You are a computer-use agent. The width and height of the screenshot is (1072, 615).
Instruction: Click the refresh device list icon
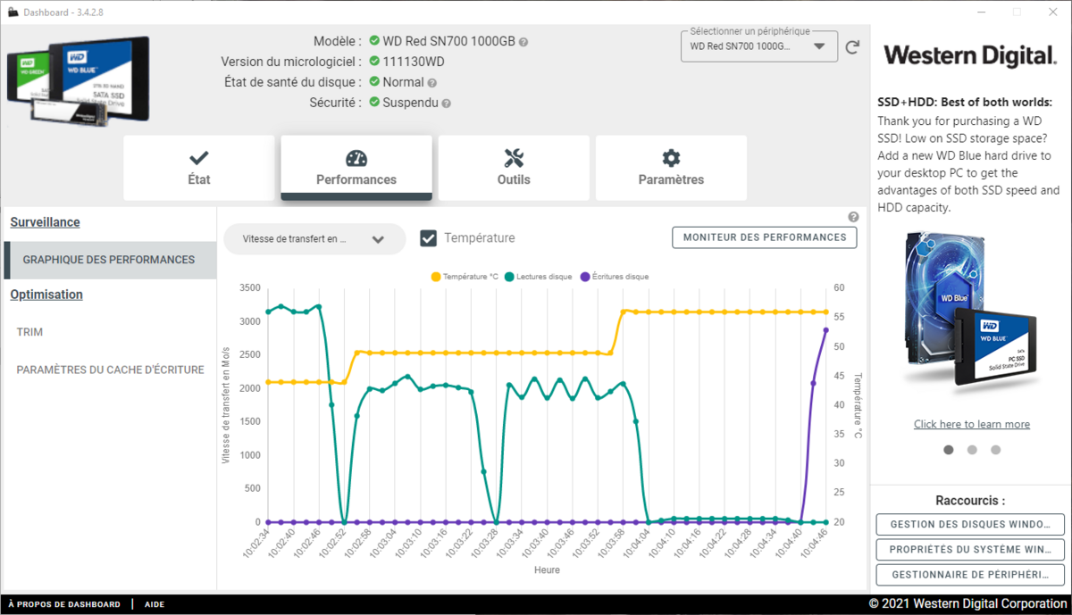click(852, 46)
